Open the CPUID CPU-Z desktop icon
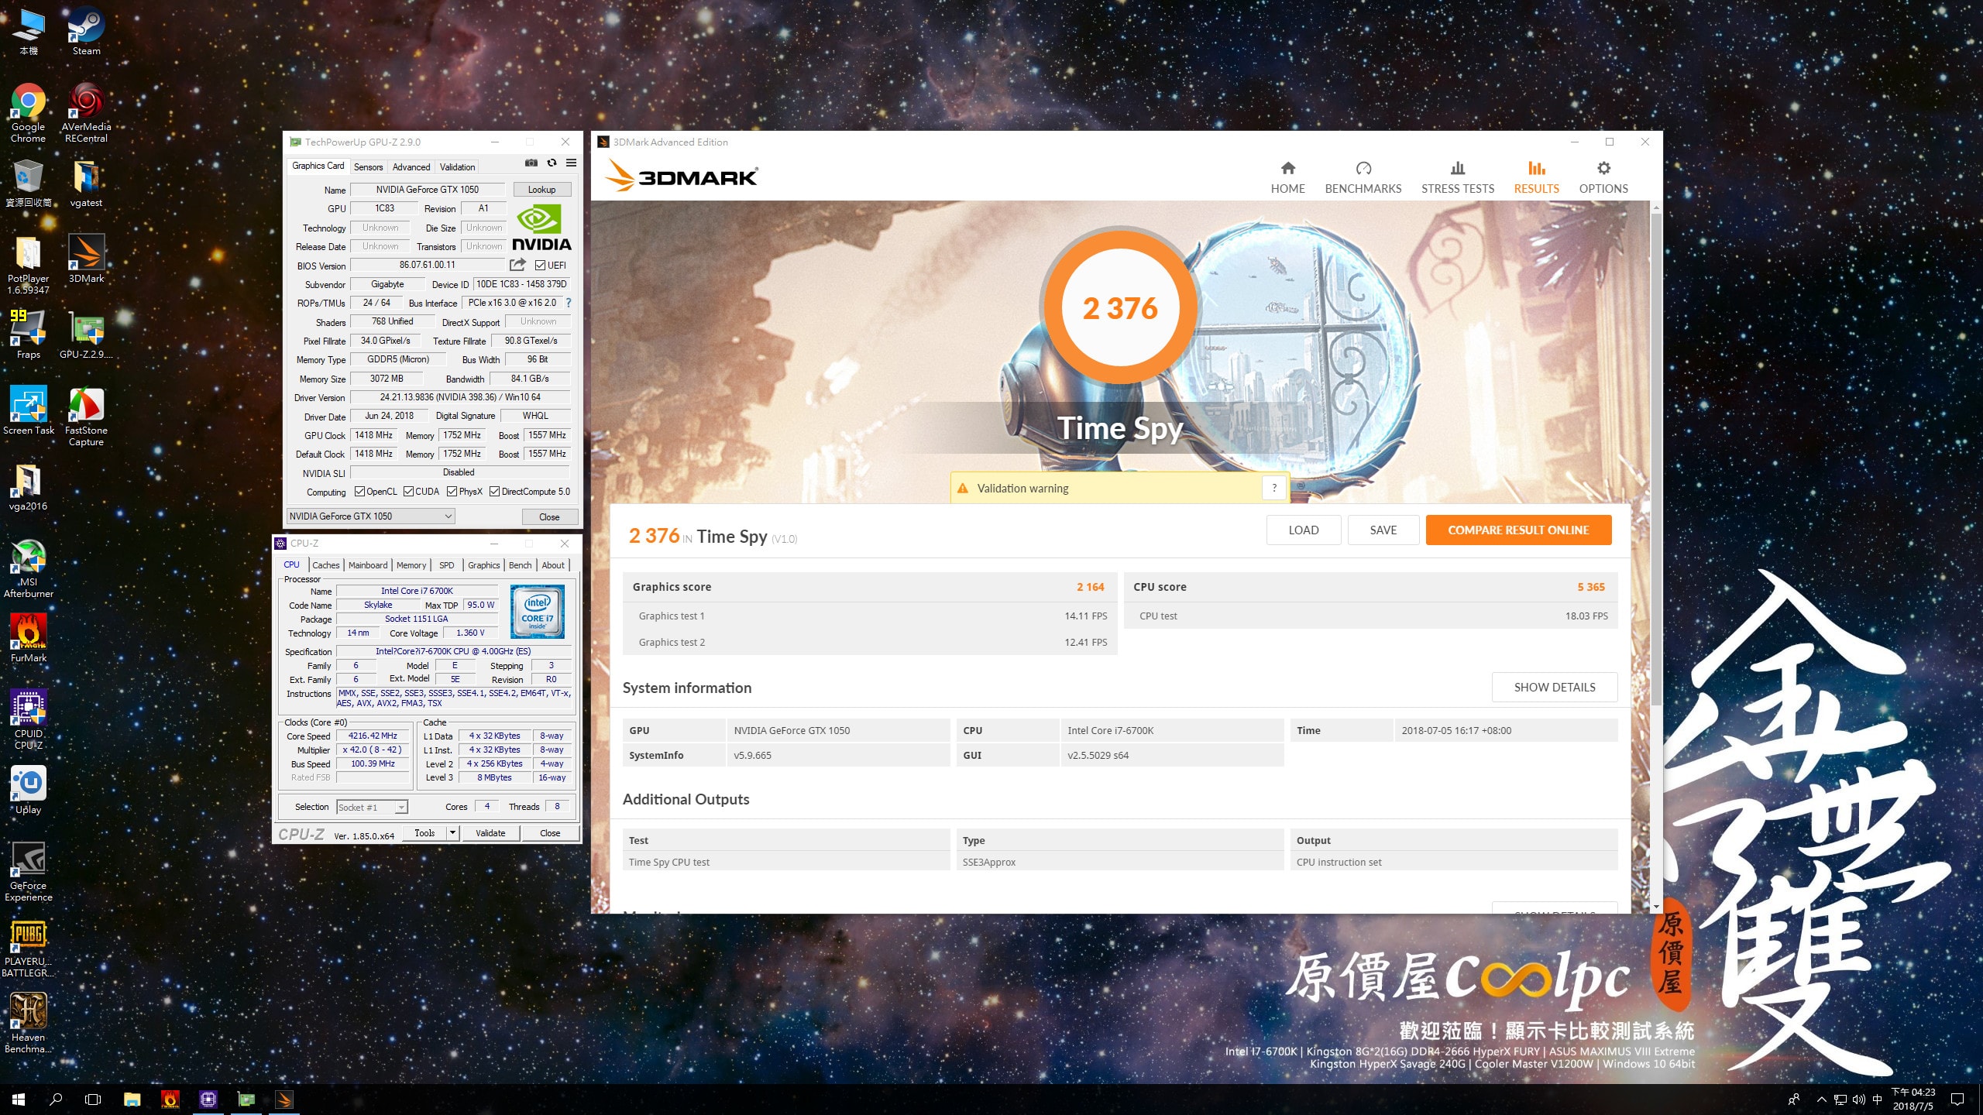This screenshot has height=1115, width=1983. [28, 720]
